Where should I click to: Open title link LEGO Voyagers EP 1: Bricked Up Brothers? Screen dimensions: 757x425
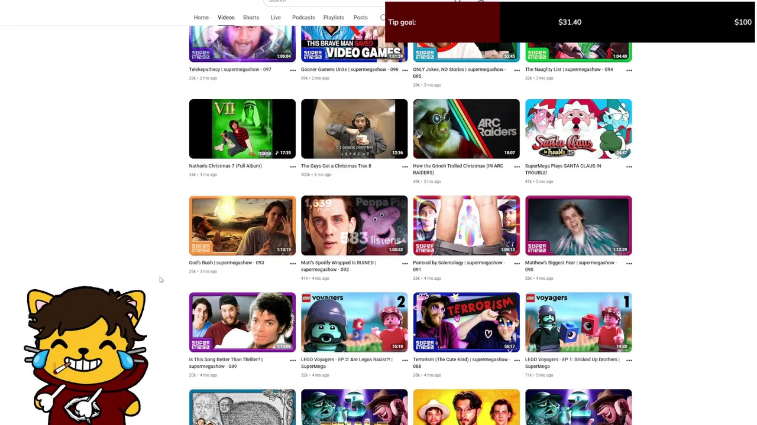(572, 363)
